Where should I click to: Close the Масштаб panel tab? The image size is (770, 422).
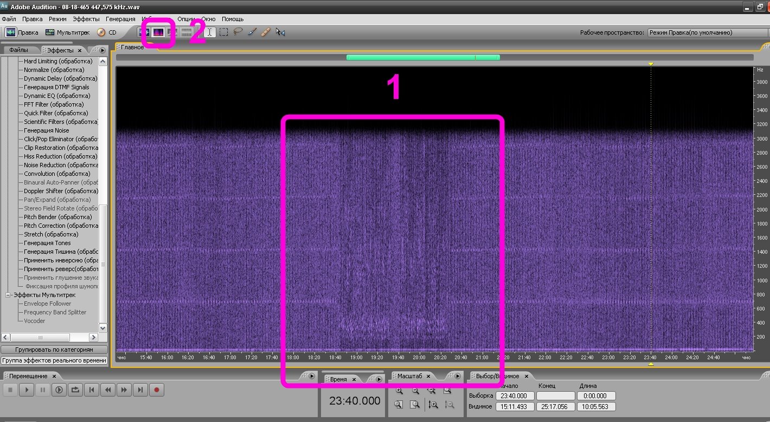pyautogui.click(x=428, y=376)
